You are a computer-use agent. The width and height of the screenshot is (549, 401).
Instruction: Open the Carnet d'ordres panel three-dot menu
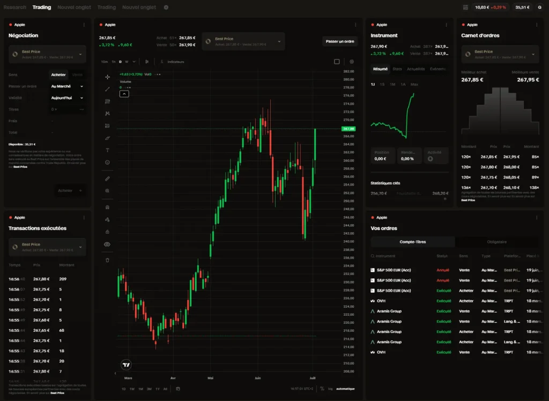pos(537,25)
